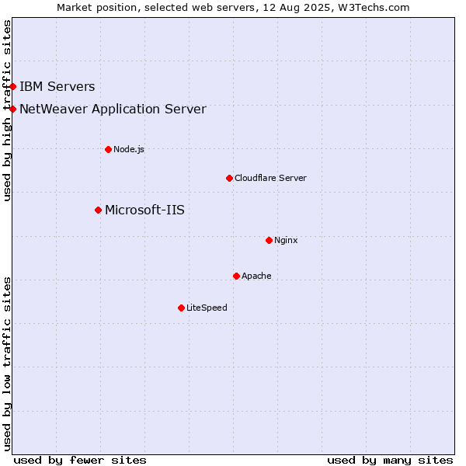Click the Cloudflare Server red diamond

[x=229, y=179]
